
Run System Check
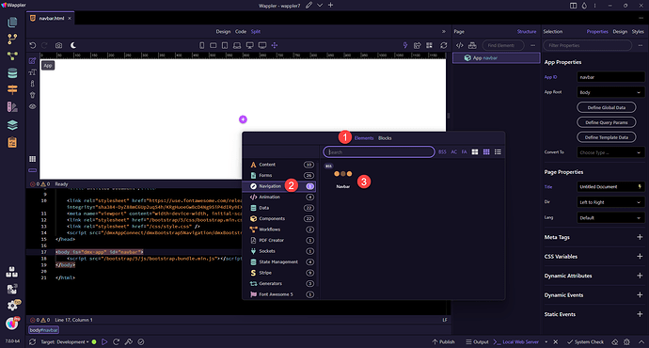585,341
